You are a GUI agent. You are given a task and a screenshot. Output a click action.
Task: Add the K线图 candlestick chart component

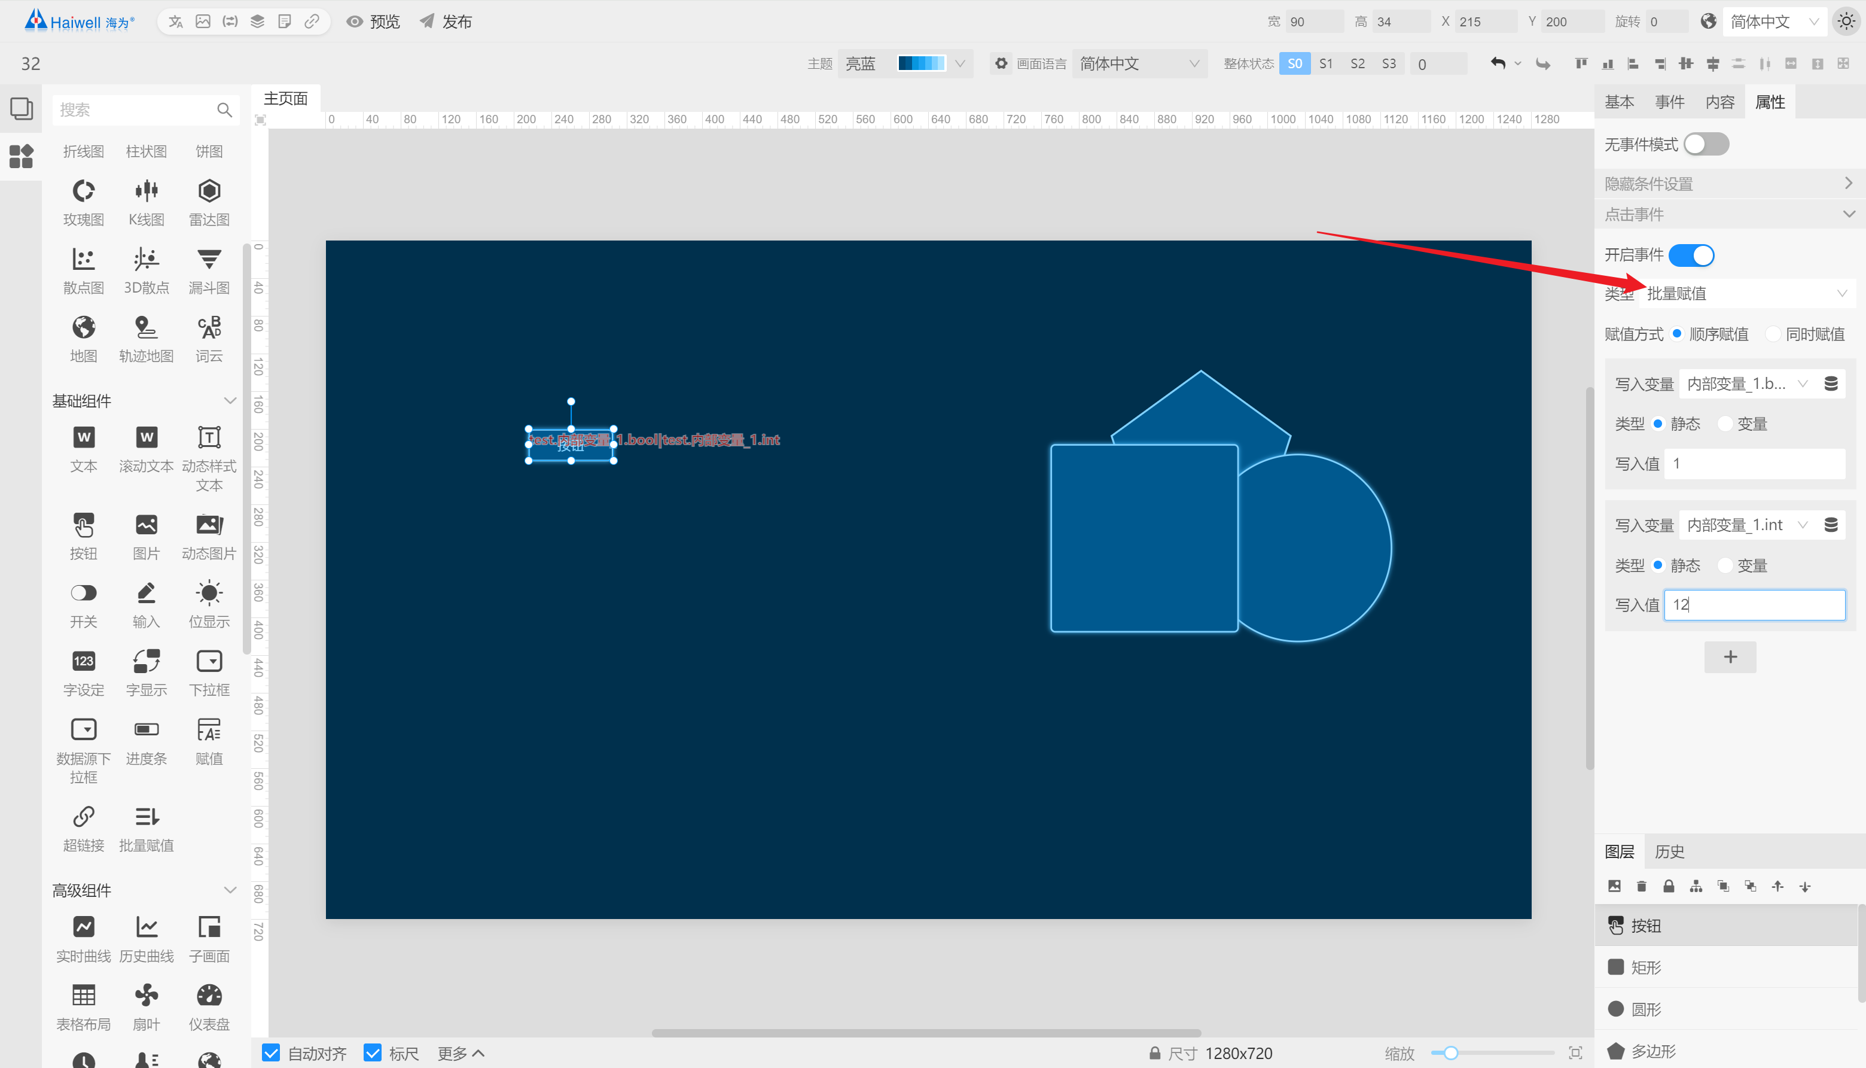[x=146, y=202]
